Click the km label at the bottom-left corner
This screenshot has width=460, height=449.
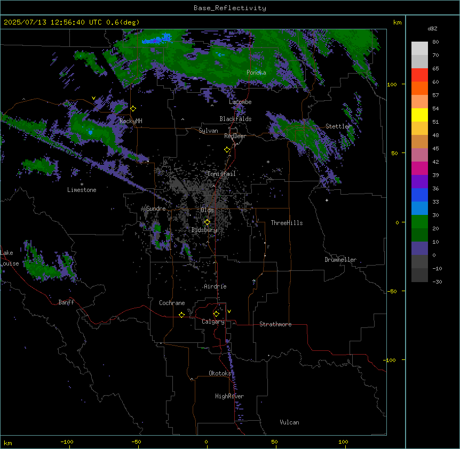pyautogui.click(x=8, y=443)
